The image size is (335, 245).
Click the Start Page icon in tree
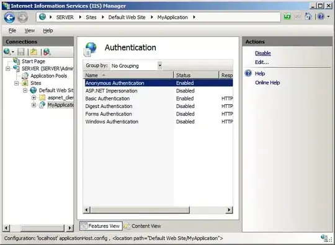click(x=17, y=61)
